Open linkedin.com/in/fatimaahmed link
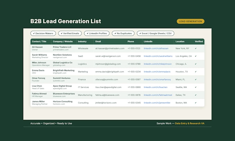 tap(158, 95)
